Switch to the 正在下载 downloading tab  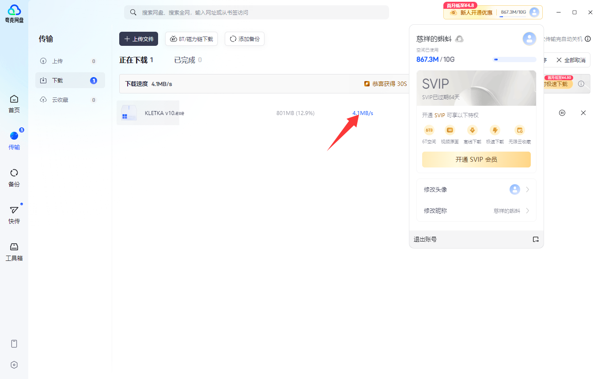point(137,59)
